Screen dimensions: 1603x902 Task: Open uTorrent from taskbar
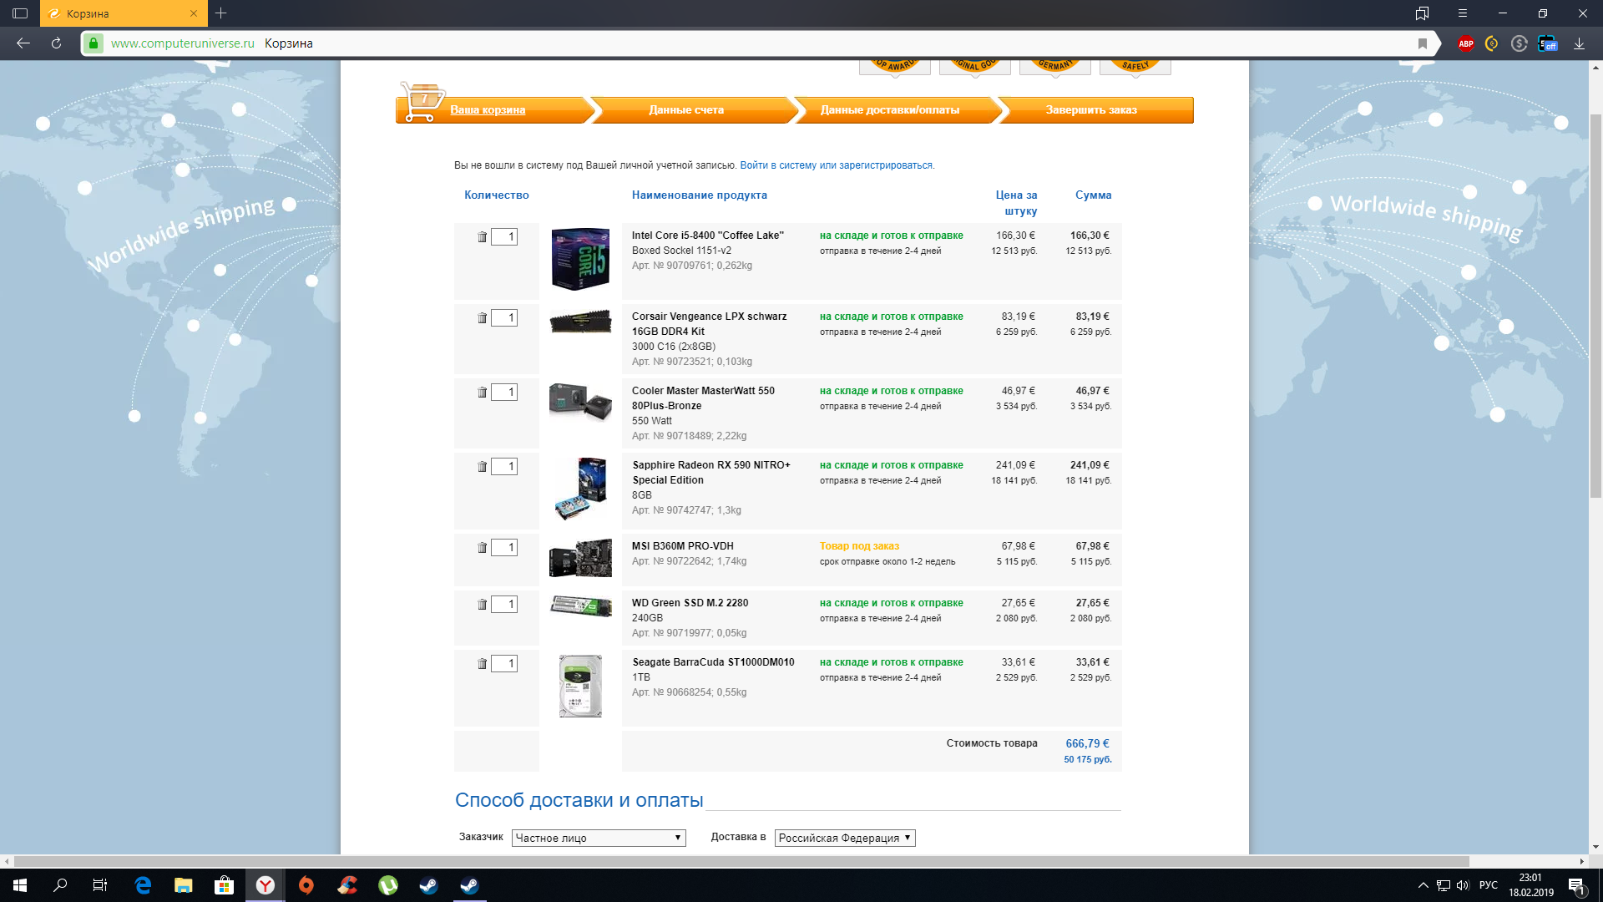coord(387,885)
